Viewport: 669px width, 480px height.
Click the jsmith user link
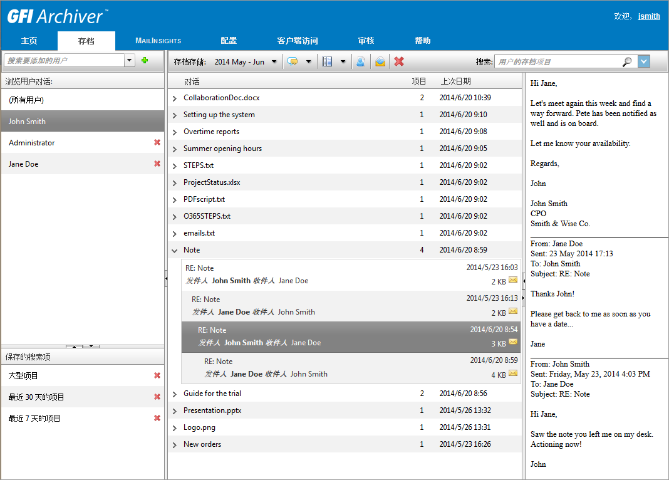tap(648, 16)
